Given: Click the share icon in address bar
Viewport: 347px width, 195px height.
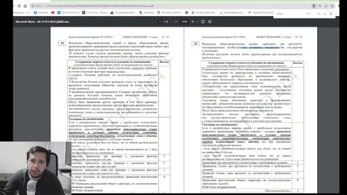Looking at the screenshot, I should (326, 6).
